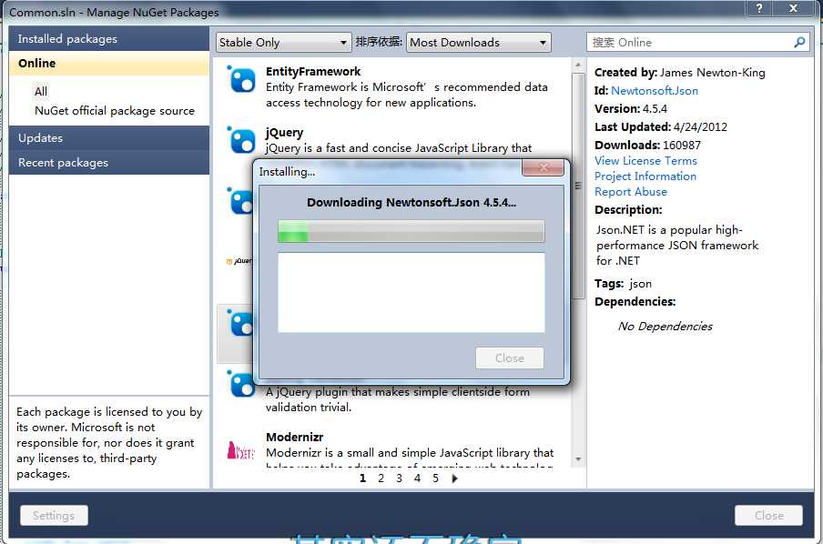Click the scroll up arrow of package list

(578, 65)
